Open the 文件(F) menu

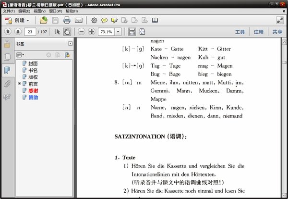tap(9, 11)
